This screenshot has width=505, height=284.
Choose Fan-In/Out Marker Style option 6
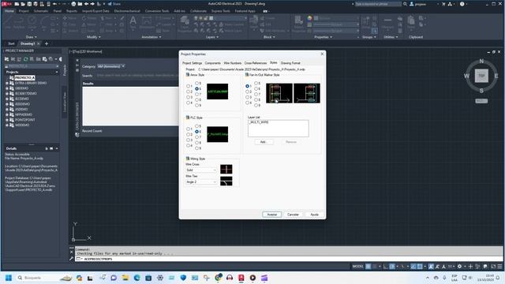click(256, 89)
